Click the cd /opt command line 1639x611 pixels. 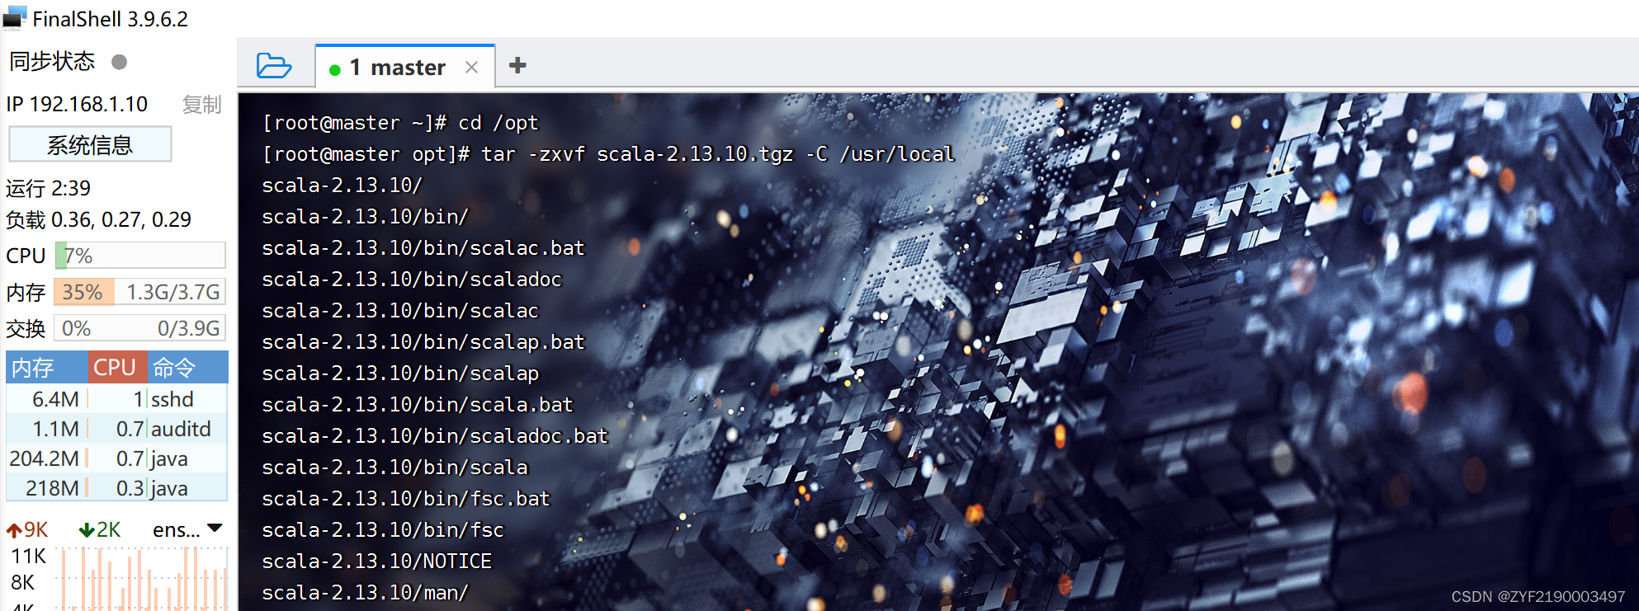point(400,123)
